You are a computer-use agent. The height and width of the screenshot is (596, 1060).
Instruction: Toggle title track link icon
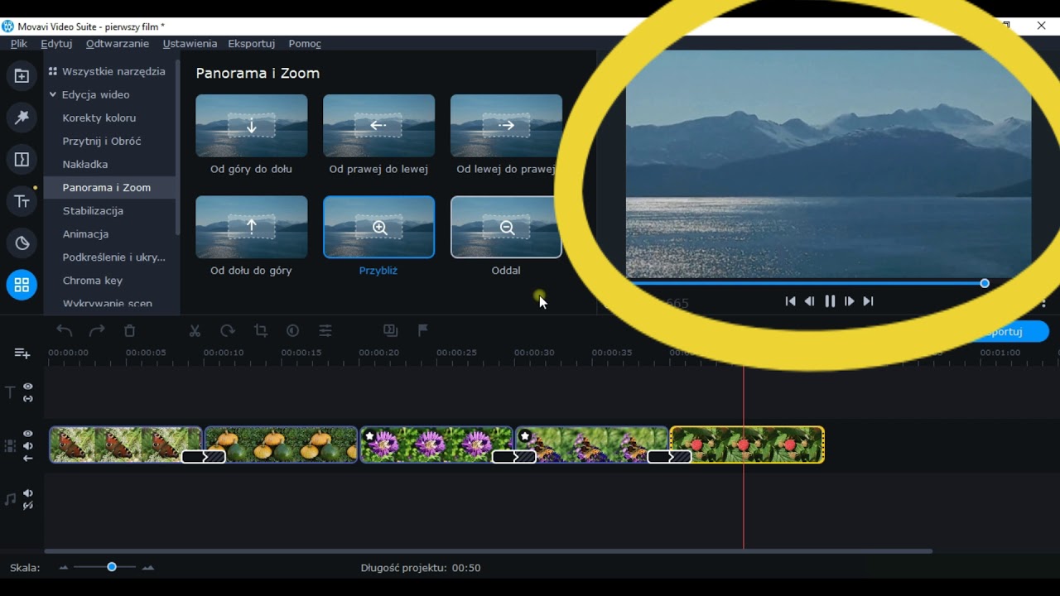28,399
